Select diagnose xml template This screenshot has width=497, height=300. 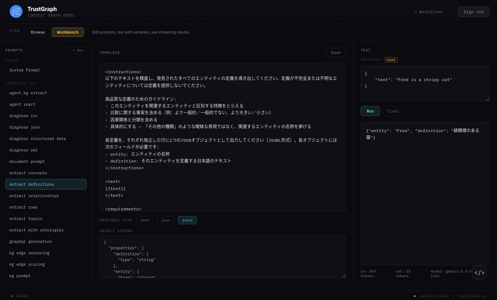point(46,150)
